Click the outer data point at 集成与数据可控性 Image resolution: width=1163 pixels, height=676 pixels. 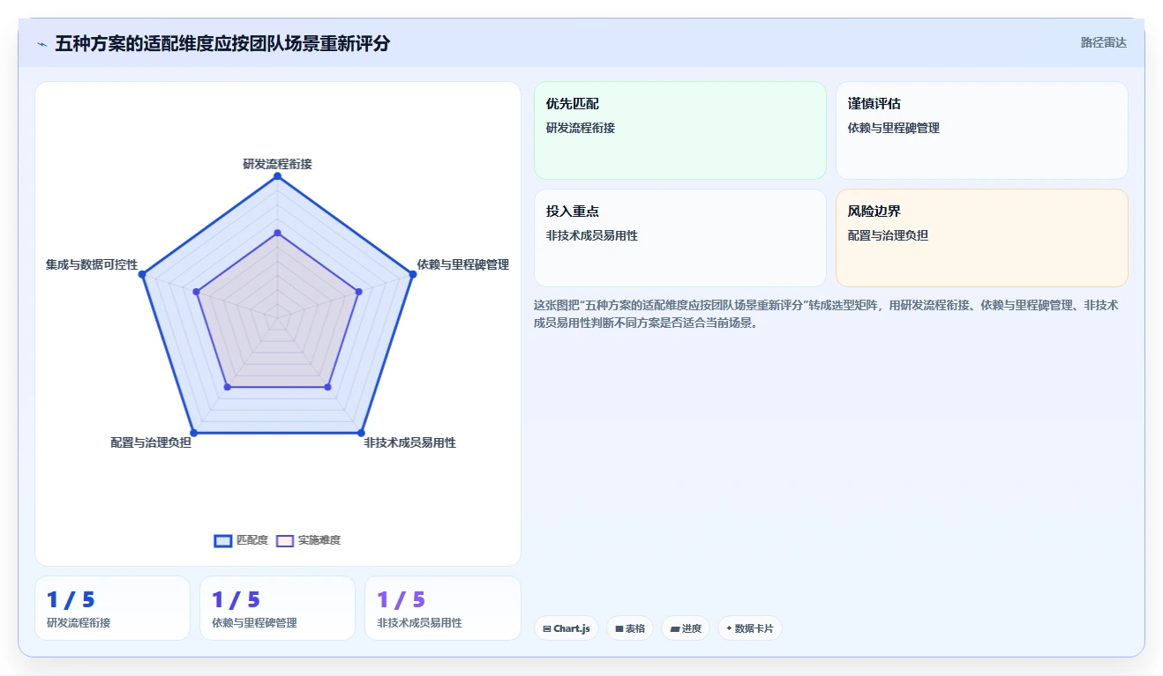(142, 274)
